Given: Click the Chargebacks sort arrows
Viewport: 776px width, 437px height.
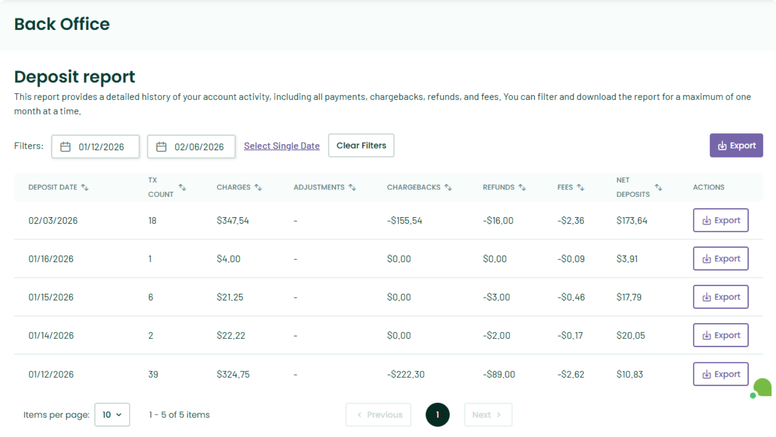Looking at the screenshot, I should pyautogui.click(x=448, y=187).
